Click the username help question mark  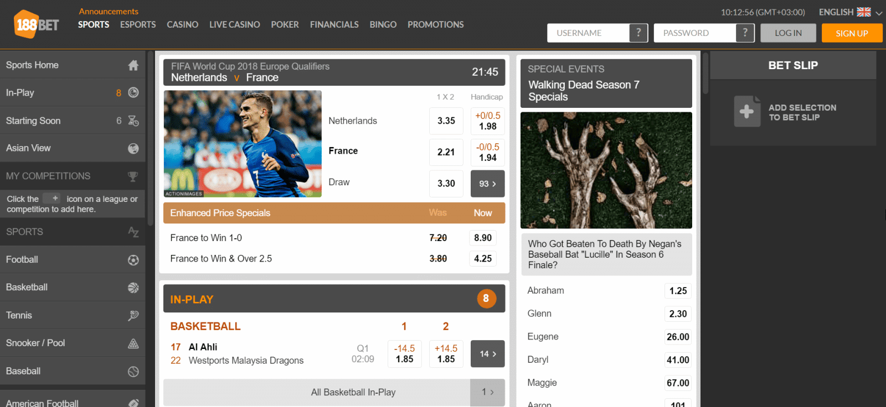[638, 33]
